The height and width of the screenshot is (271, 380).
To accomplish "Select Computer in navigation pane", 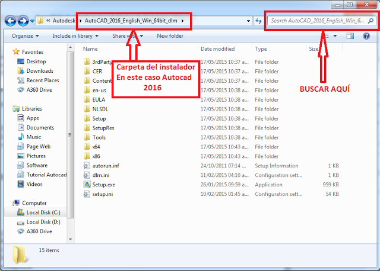I will 34,203.
